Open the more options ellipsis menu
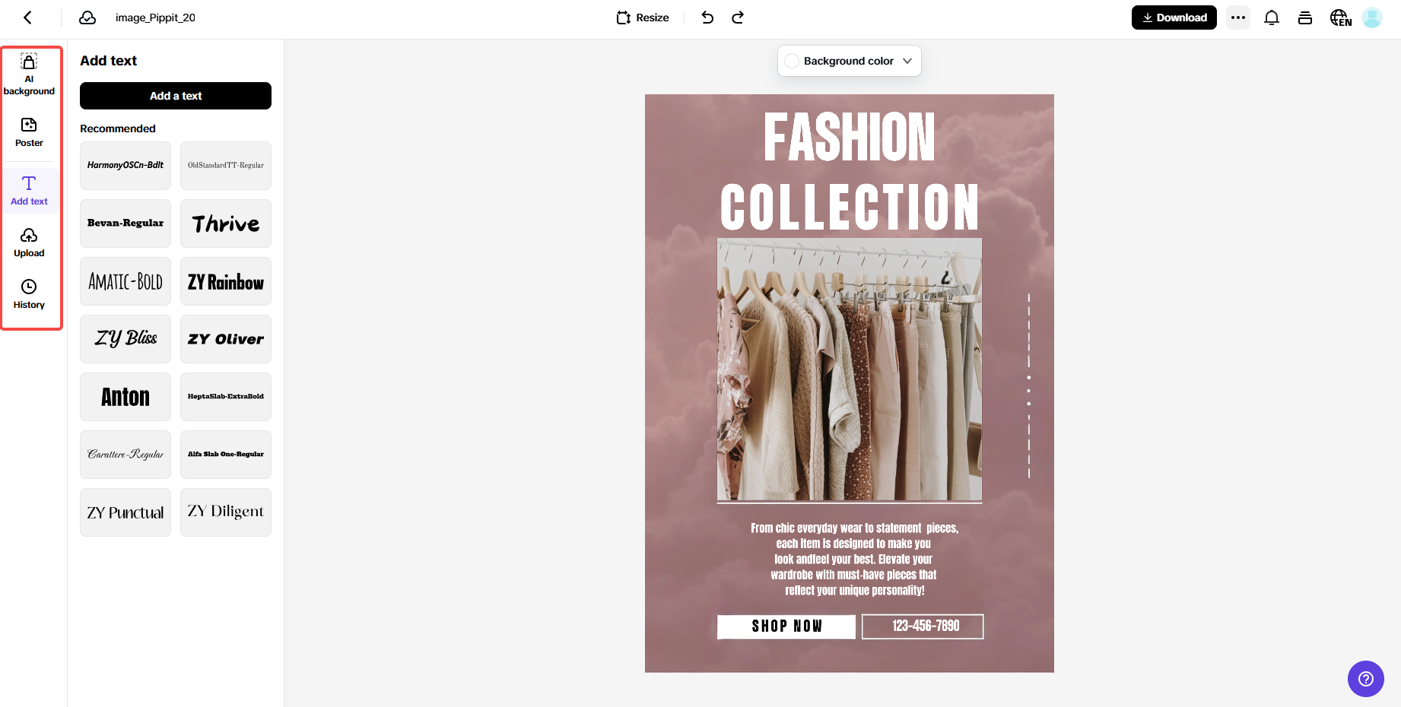The width and height of the screenshot is (1401, 707). tap(1237, 17)
